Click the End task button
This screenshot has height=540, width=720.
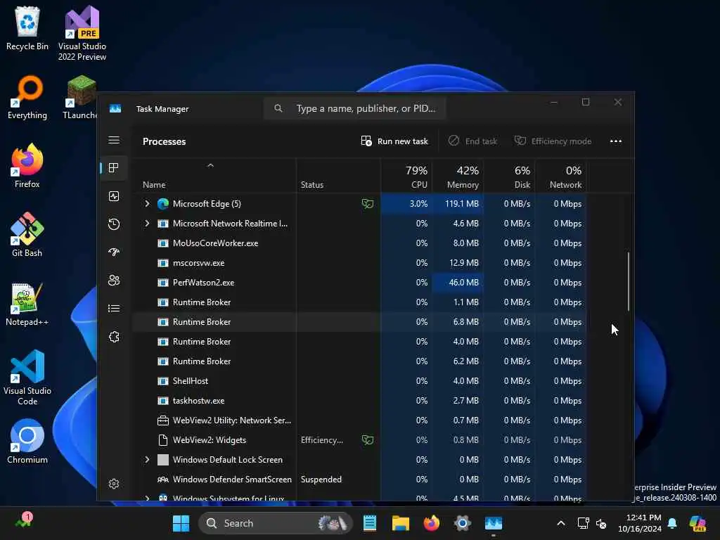472,141
